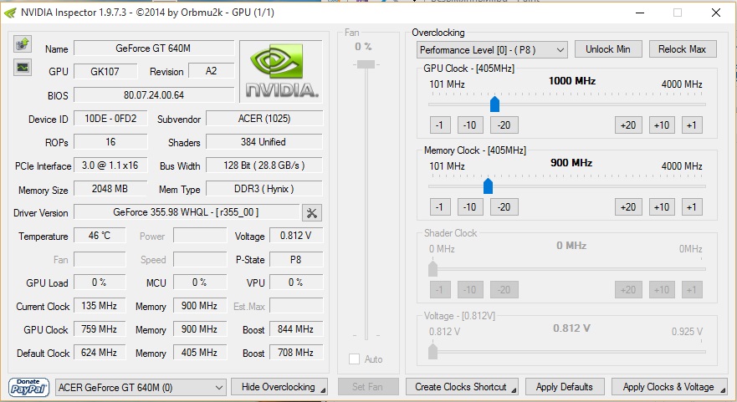Viewport: 737px width, 402px height.
Task: Click the BIOS field 80.07.24.00.64
Action: coord(154,95)
